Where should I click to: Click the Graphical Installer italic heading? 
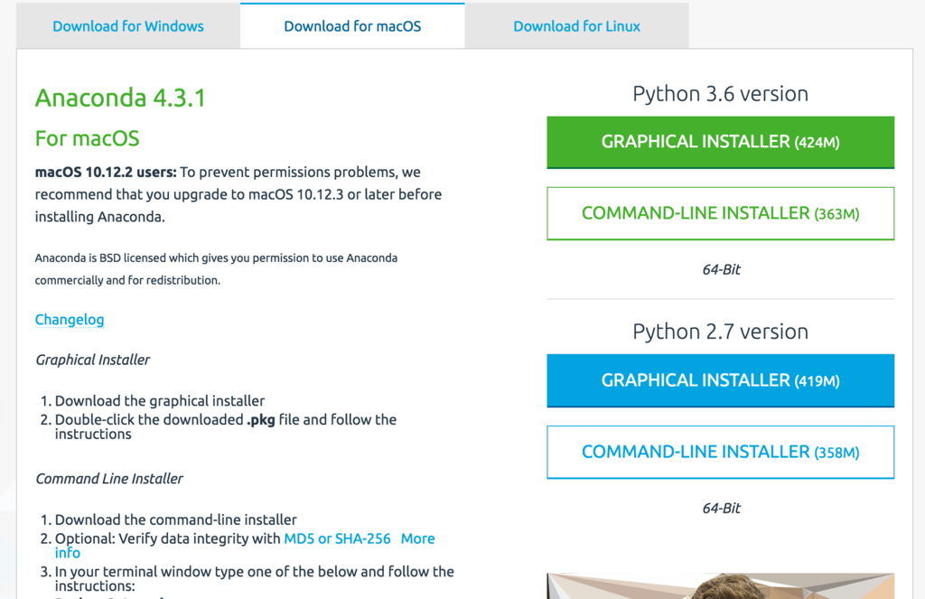[93, 360]
